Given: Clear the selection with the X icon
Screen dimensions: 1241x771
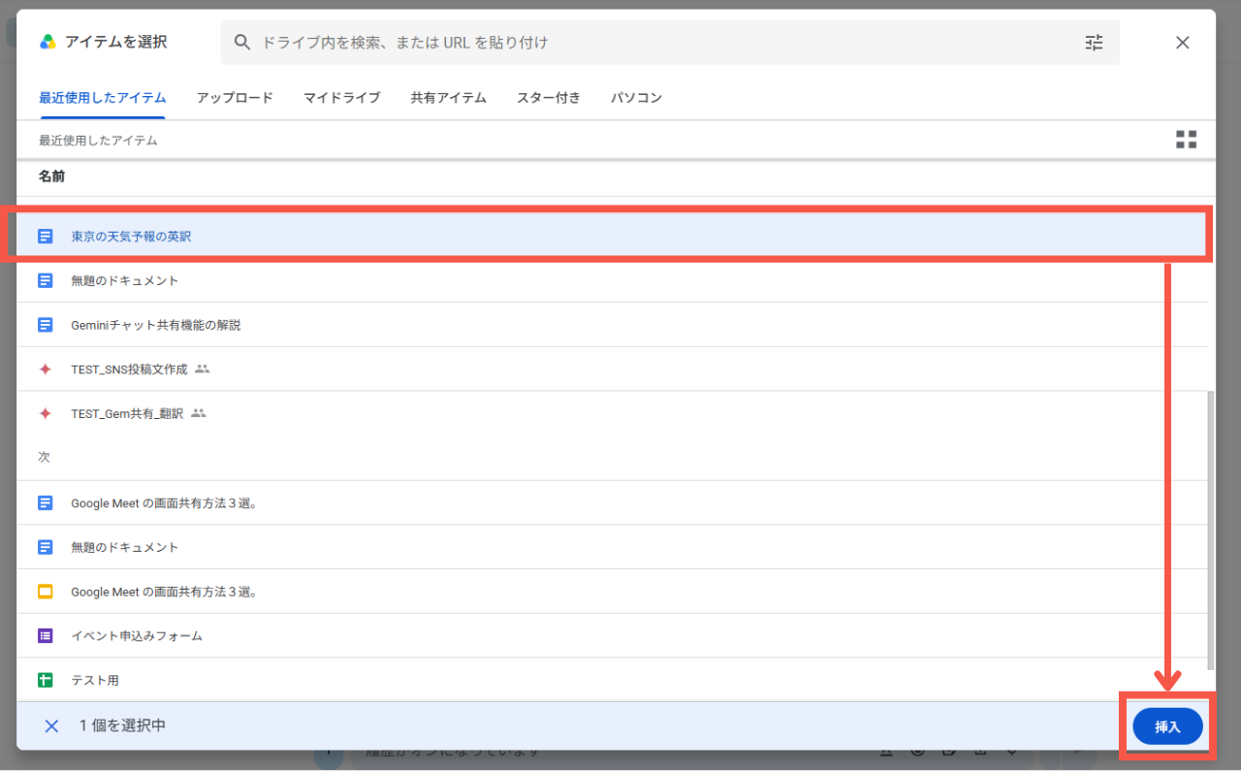Looking at the screenshot, I should 51,725.
